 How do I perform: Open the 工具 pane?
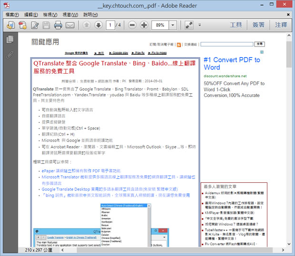[x=236, y=25]
